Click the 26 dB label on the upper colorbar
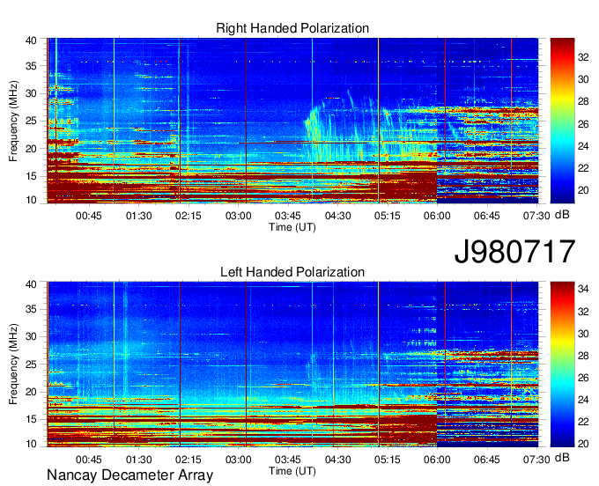The height and width of the screenshot is (486, 599). coord(583,124)
